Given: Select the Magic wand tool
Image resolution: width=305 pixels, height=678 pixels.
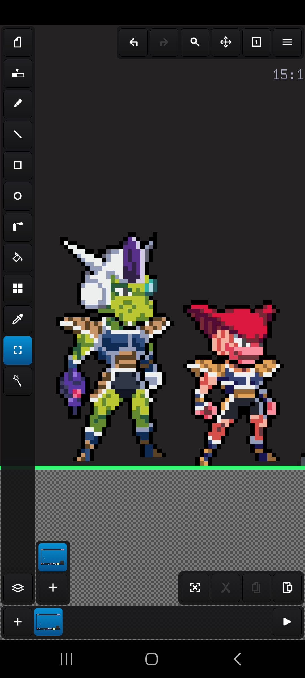Looking at the screenshot, I should coord(18,381).
